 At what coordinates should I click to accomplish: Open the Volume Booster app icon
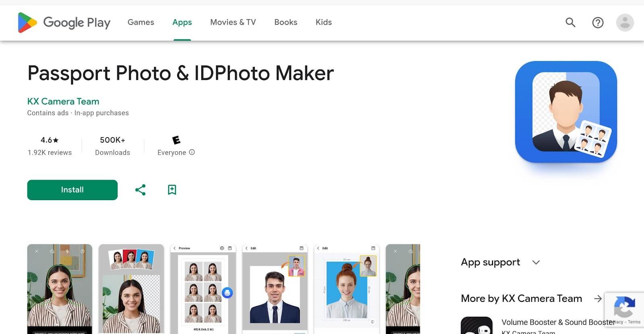coord(477,326)
